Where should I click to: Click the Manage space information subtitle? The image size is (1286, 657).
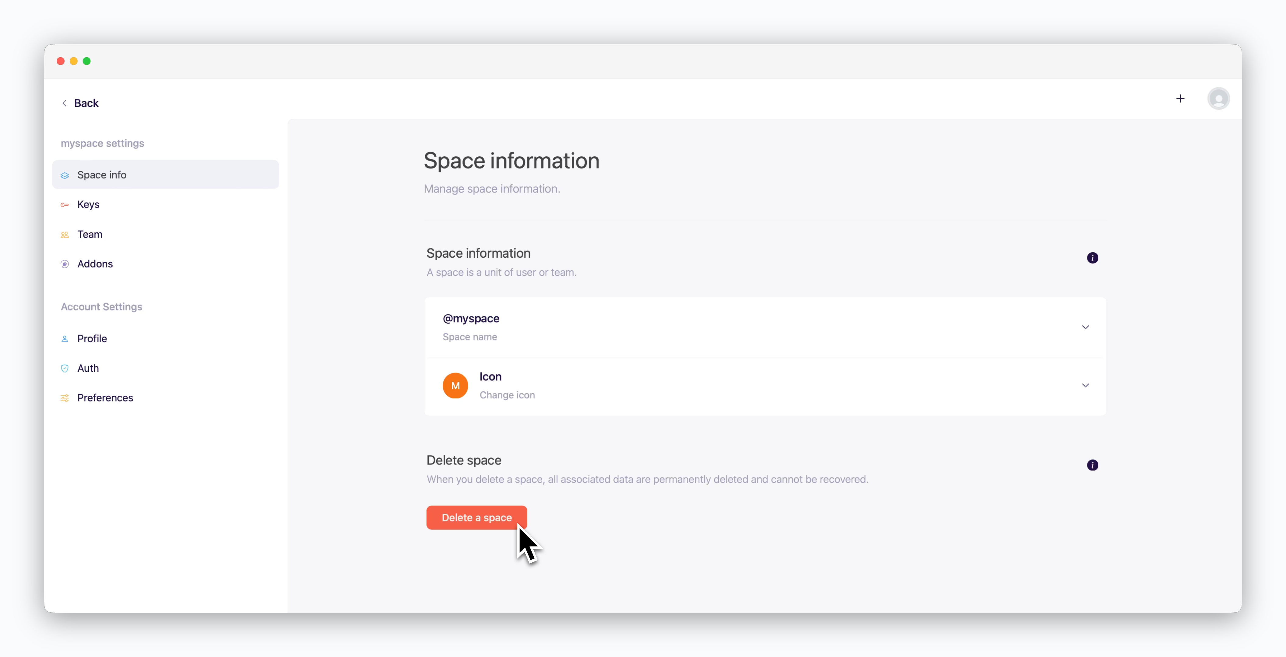point(492,189)
